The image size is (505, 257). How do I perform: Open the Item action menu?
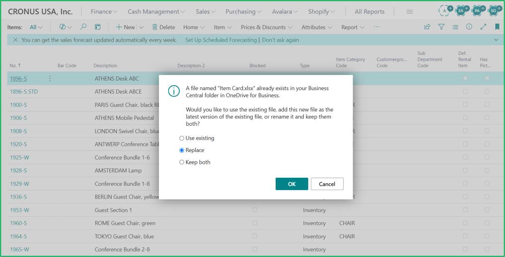click(222, 27)
